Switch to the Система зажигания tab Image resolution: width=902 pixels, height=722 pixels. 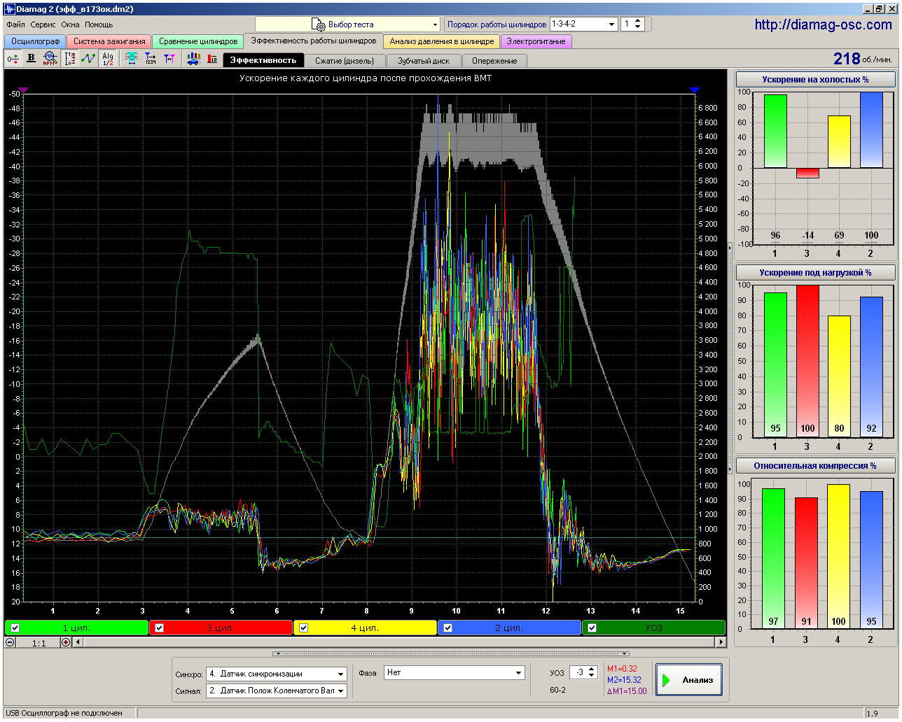[x=109, y=42]
